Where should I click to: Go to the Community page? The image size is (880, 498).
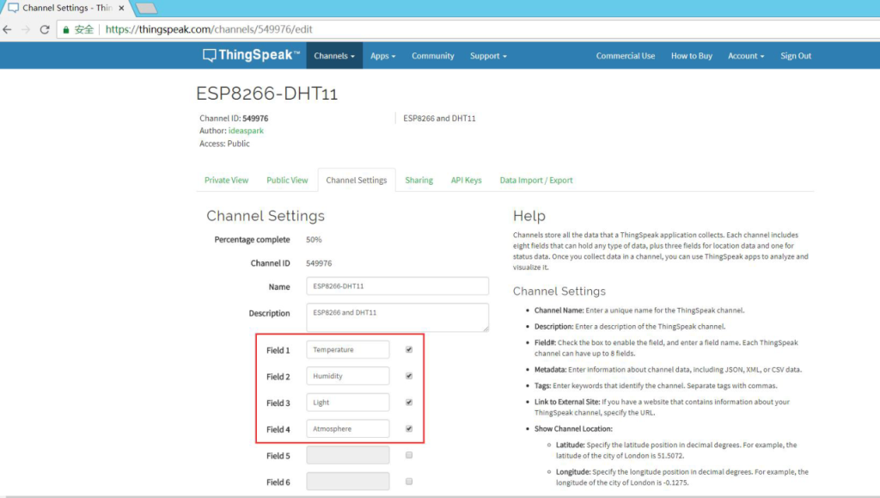tap(433, 56)
